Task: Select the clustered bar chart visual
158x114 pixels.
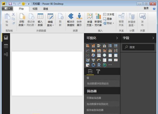Action: (x=99, y=46)
